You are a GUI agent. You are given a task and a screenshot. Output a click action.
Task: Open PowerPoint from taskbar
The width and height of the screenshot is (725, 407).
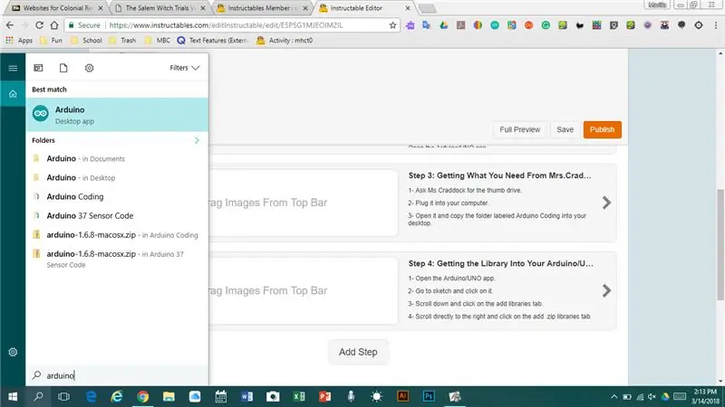pyautogui.click(x=324, y=396)
